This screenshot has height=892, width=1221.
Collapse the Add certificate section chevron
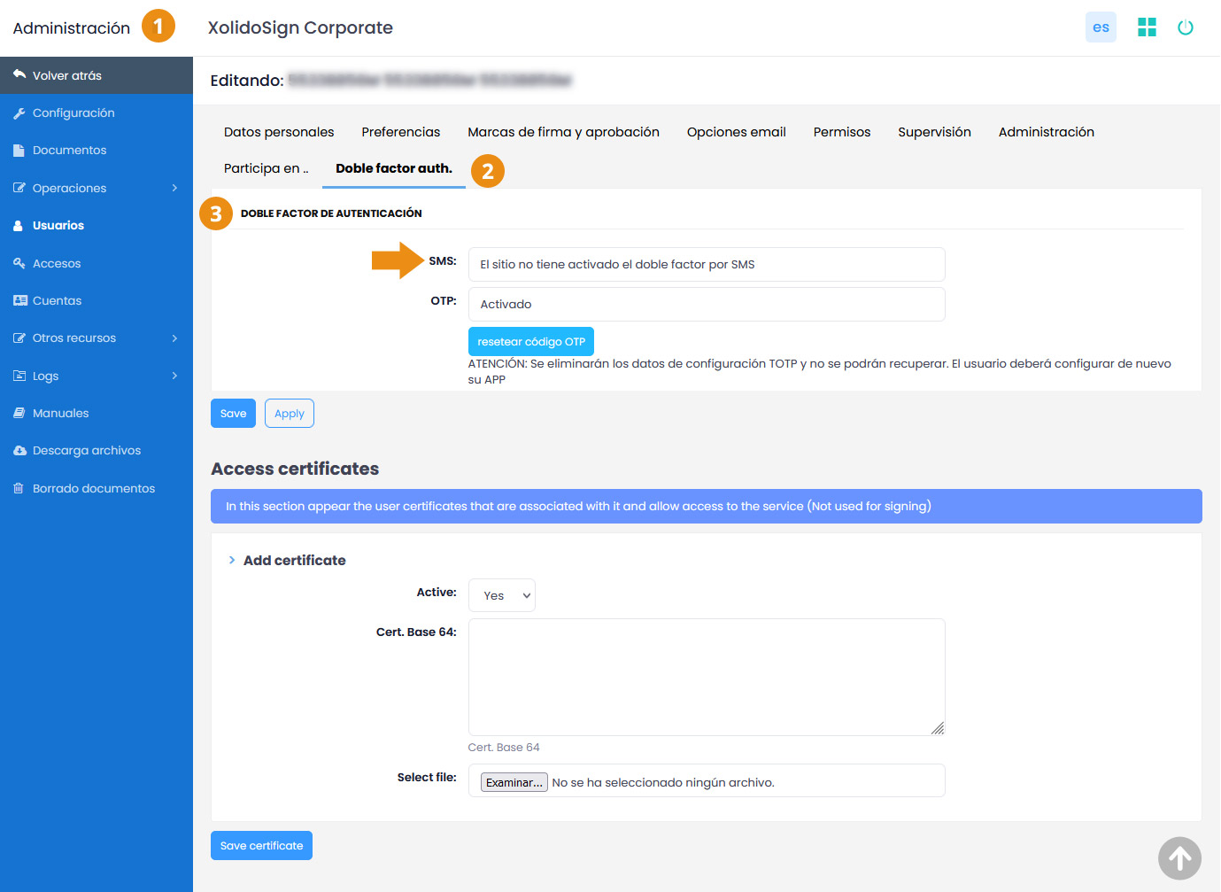click(232, 560)
